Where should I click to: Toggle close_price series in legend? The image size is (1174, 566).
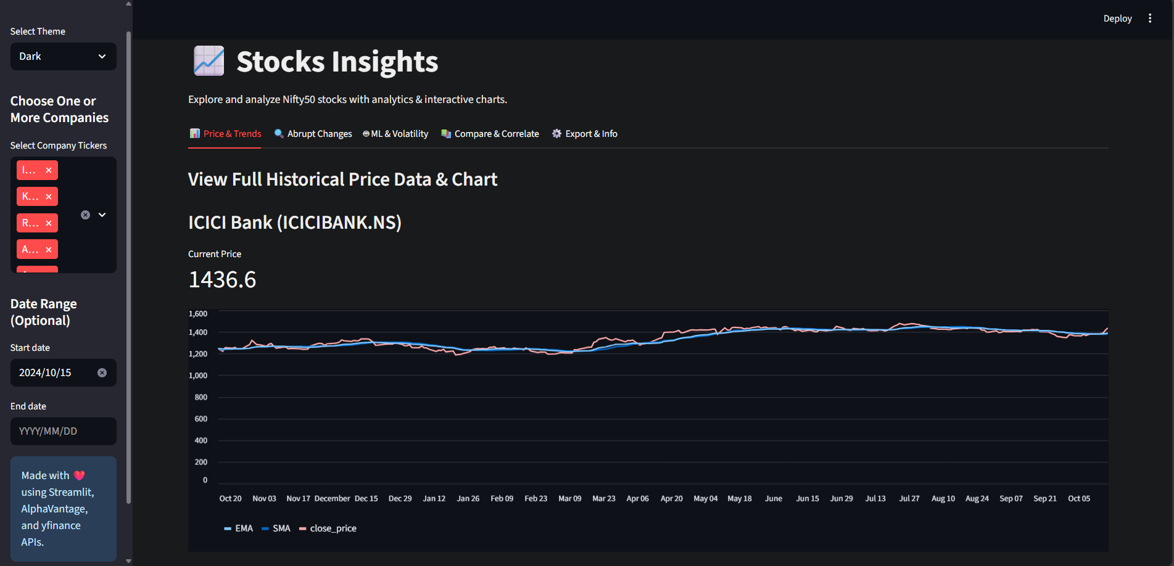[328, 528]
